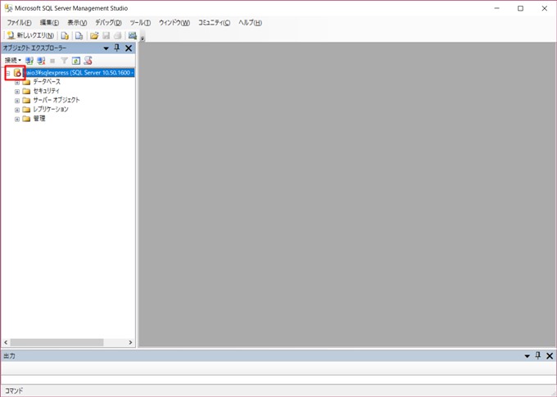Click the SSMS application icon in title bar
This screenshot has width=557, height=397.
pos(8,8)
